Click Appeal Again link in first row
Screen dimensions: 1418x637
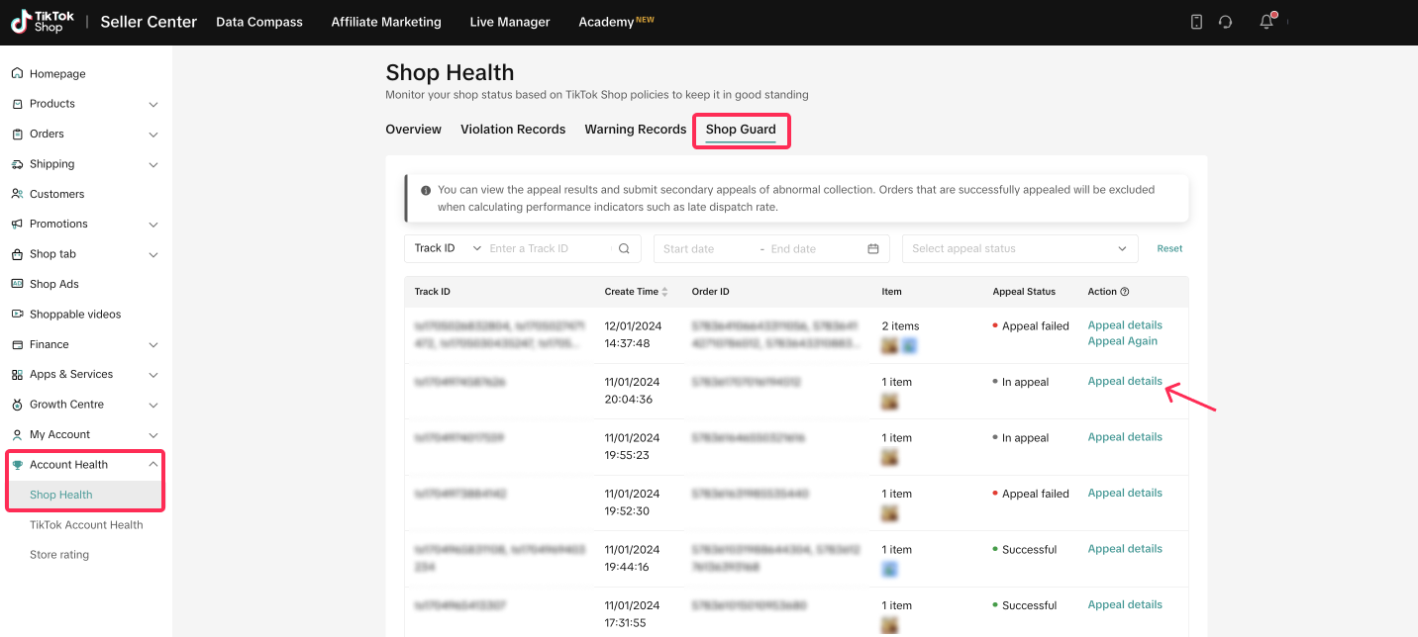click(1122, 341)
